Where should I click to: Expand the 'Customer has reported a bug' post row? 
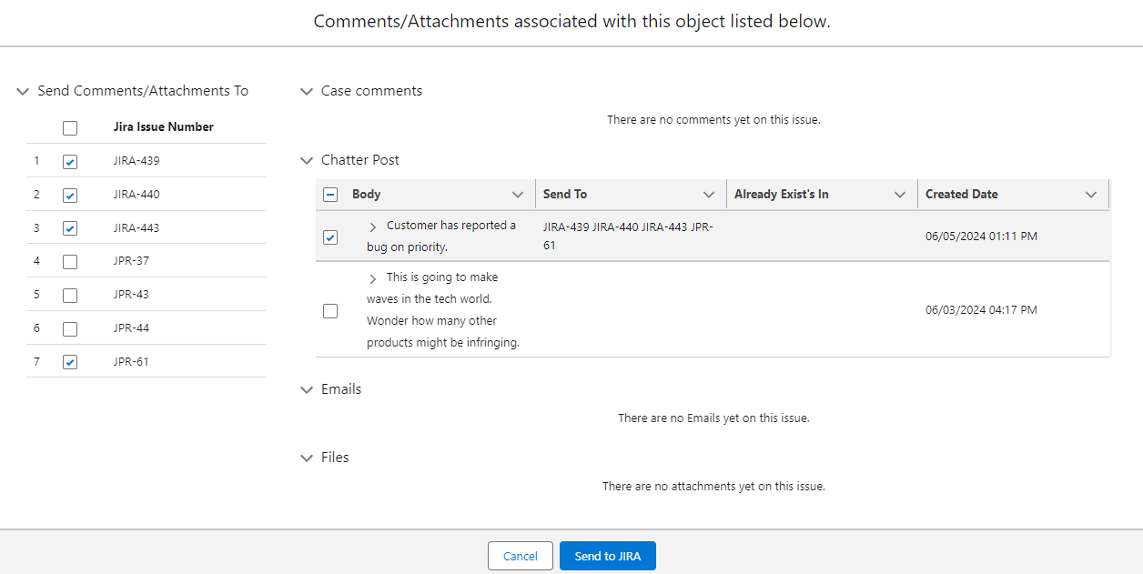(x=373, y=227)
